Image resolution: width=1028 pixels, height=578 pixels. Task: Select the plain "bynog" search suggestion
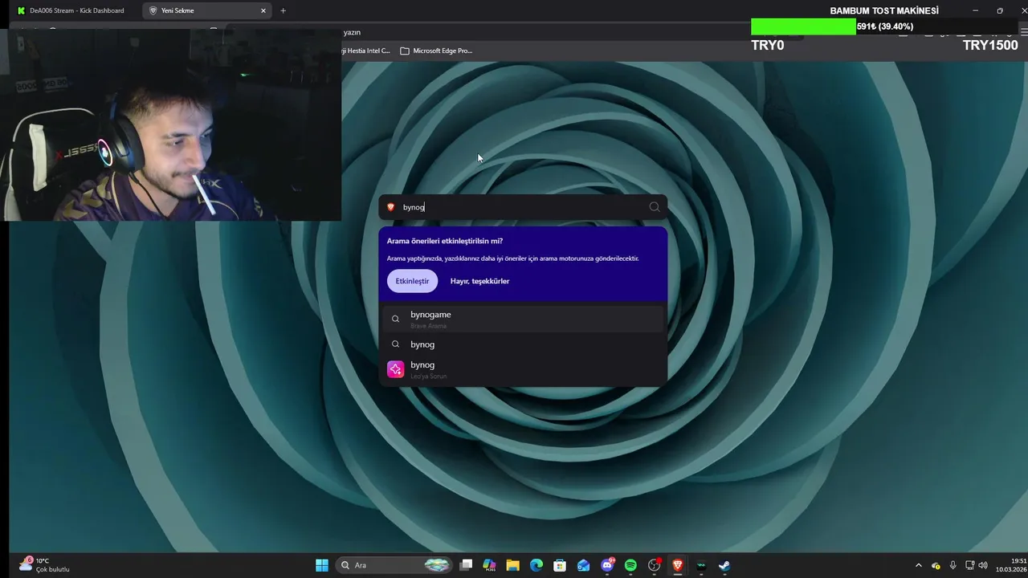(523, 344)
